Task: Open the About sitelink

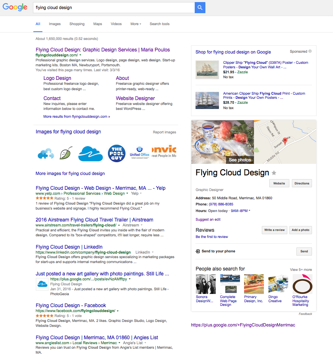Action: pyautogui.click(x=122, y=78)
